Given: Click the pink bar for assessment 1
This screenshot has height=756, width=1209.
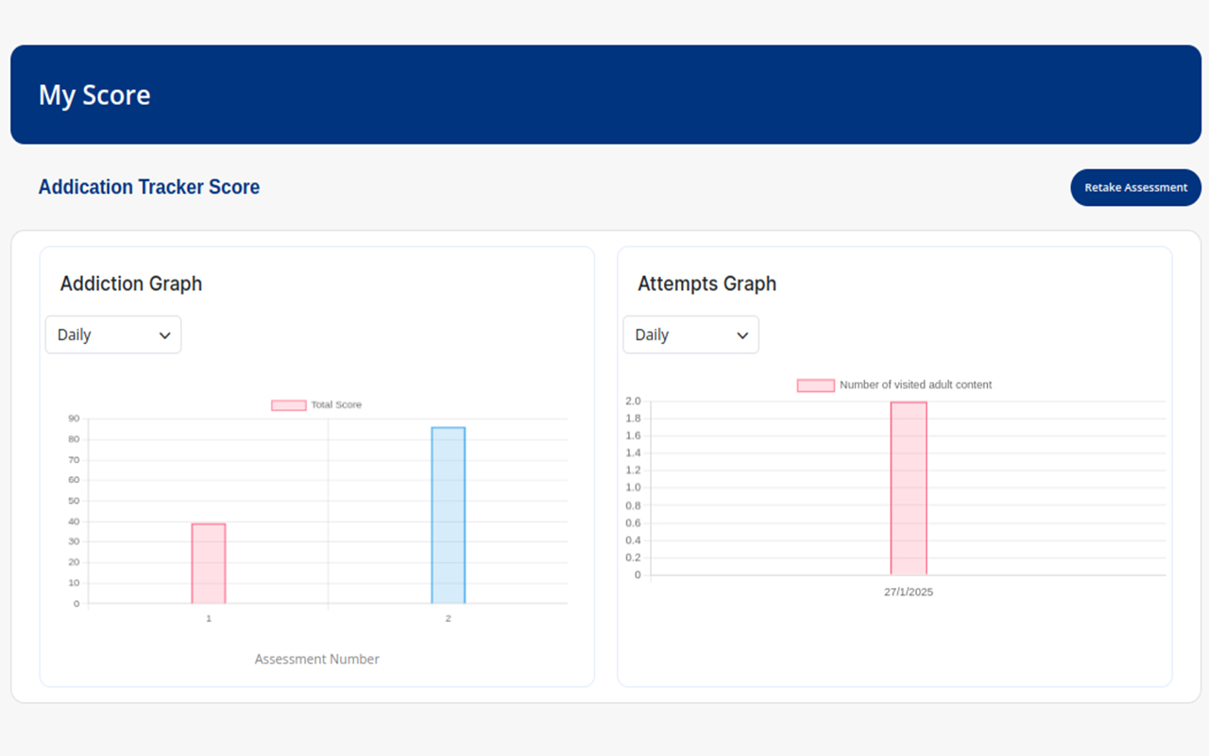Looking at the screenshot, I should point(209,563).
